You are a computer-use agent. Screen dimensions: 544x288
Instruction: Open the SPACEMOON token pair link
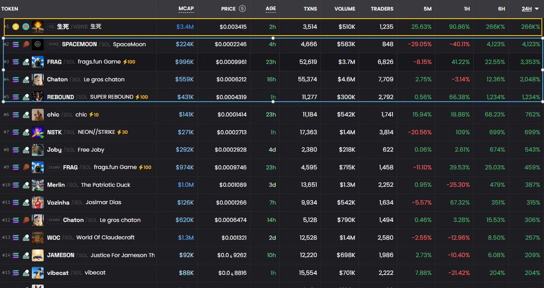[97, 44]
